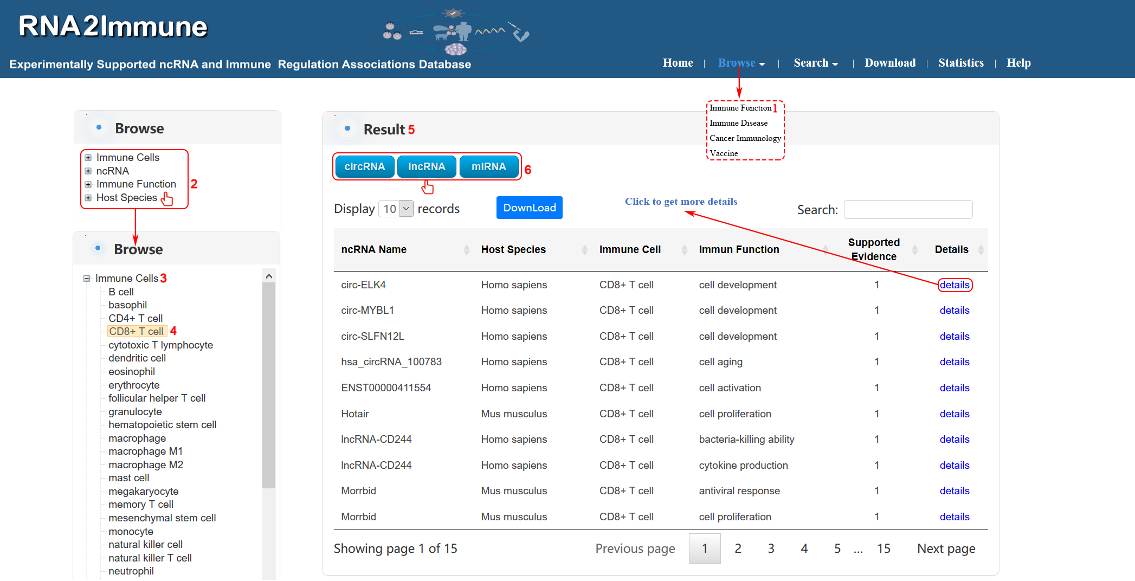Sort by Immune Cell column arrows
1135x581 pixels.
pos(684,250)
